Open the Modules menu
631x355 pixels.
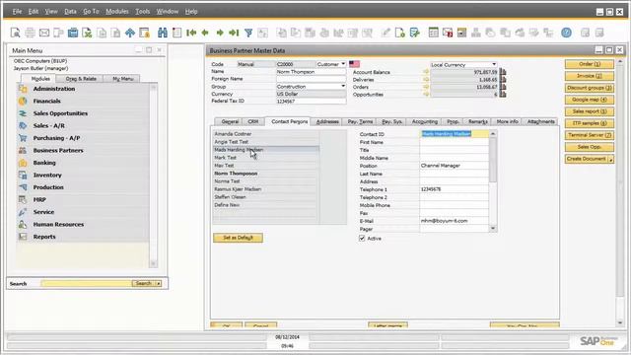click(x=117, y=11)
